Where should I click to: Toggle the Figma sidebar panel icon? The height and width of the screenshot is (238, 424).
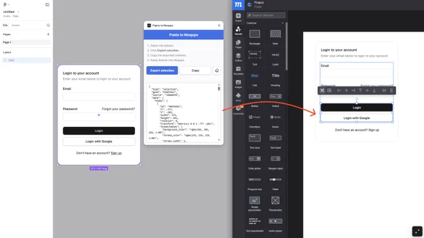point(47,4)
